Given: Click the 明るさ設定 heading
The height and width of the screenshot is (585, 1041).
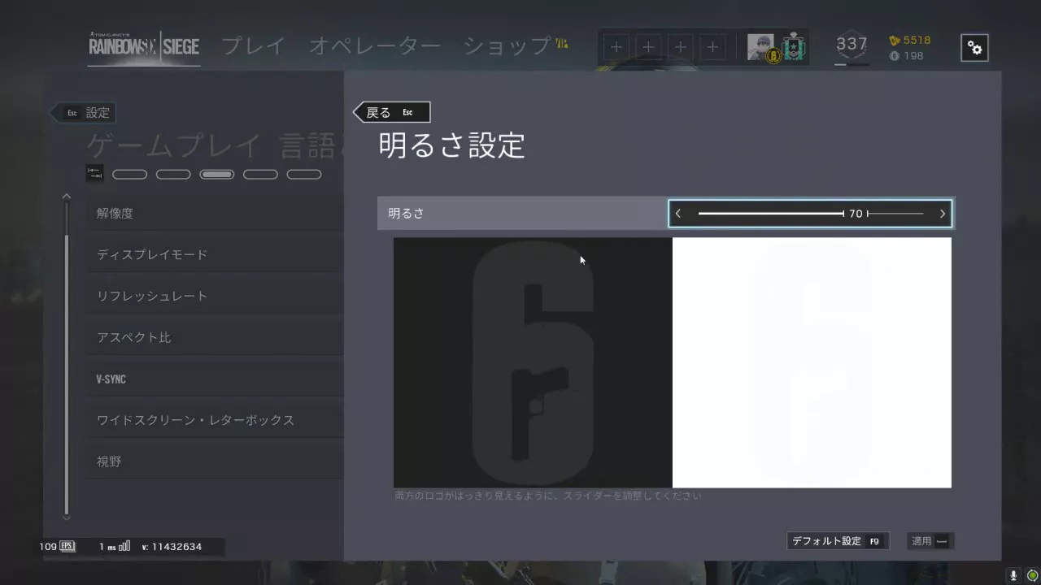Looking at the screenshot, I should pyautogui.click(x=452, y=145).
